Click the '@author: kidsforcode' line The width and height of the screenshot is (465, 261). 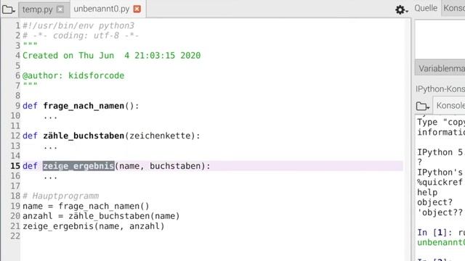coord(73,75)
